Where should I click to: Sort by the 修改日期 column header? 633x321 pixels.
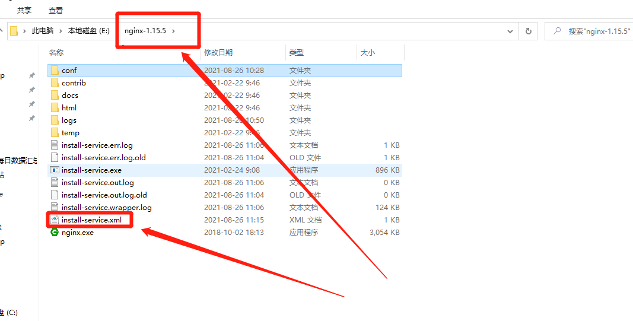218,52
